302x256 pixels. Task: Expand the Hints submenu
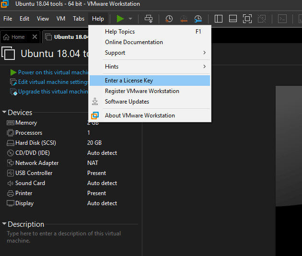150,67
